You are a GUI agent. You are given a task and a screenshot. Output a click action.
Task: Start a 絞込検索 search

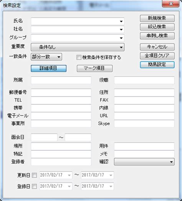(x=157, y=27)
